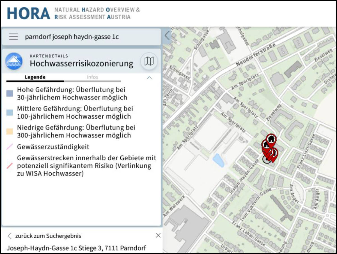Switch to the Infos tab
Image resolution: width=337 pixels, height=254 pixels.
point(92,77)
